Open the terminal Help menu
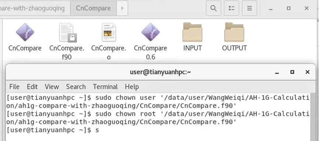The height and width of the screenshot is (141, 319). coord(132,87)
